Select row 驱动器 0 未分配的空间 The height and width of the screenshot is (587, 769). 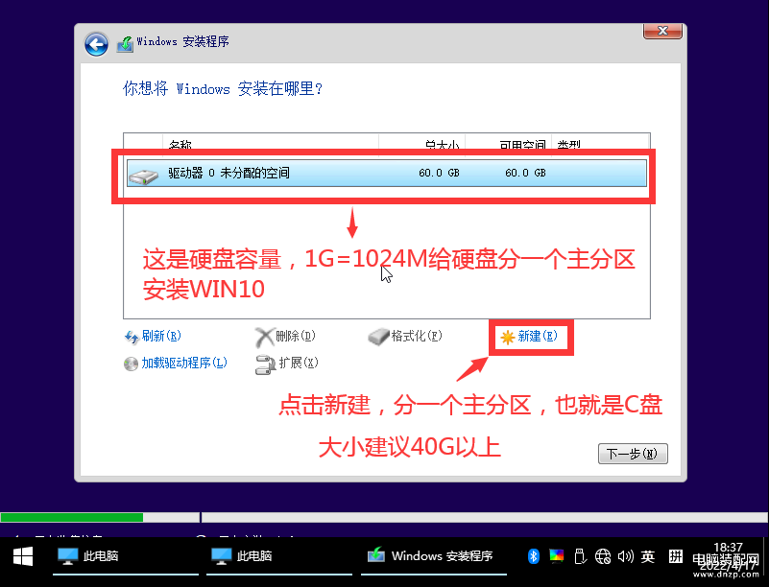pos(387,173)
